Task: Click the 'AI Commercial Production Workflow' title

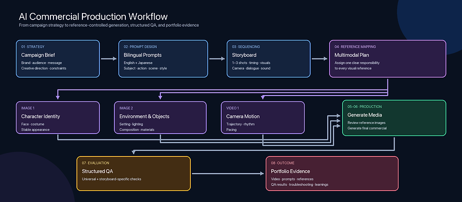Action: tap(93, 16)
